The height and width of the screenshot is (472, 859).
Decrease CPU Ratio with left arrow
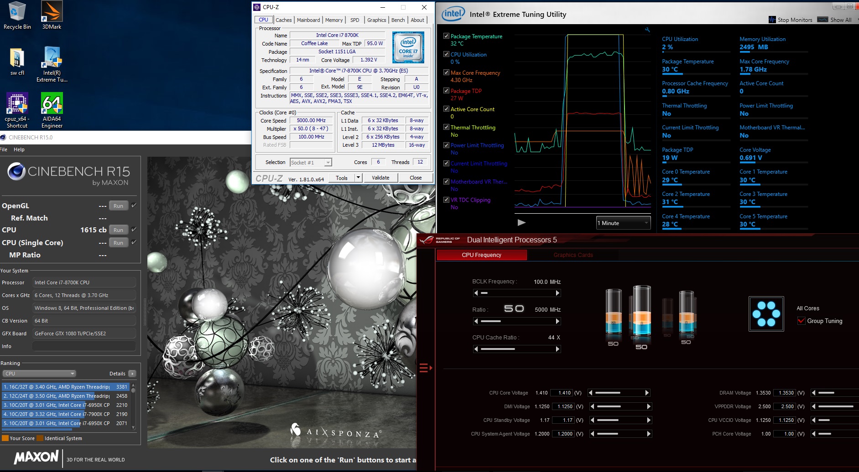[476, 321]
